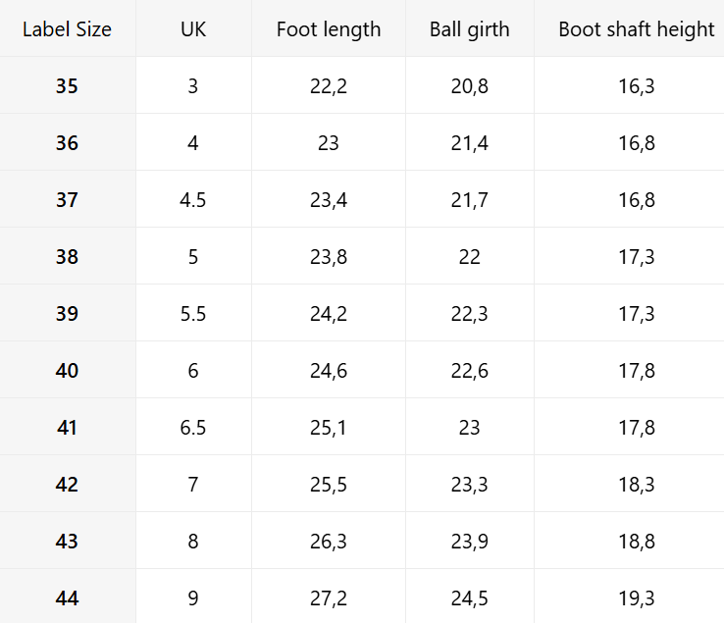The height and width of the screenshot is (623, 724).
Task: Select foot length 25,1 cell
Action: 329,428
